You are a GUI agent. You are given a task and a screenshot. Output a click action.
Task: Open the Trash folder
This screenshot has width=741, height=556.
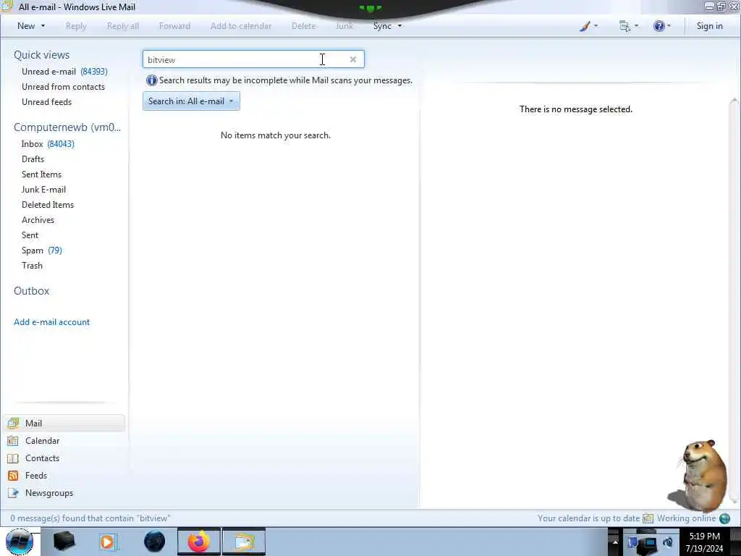click(32, 265)
